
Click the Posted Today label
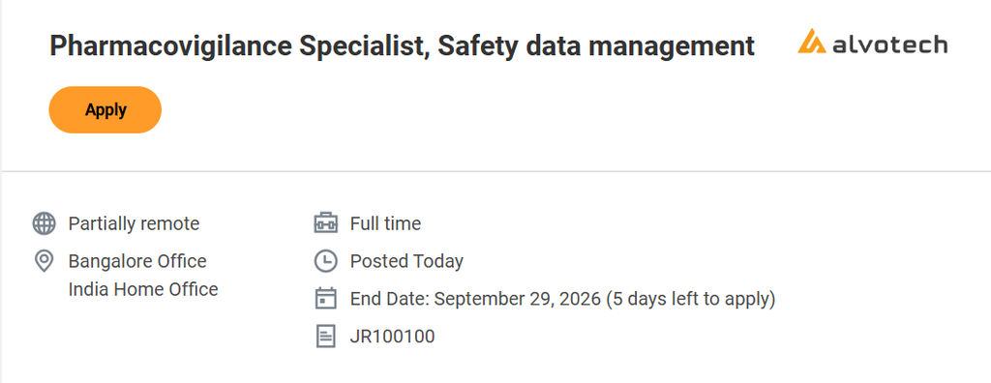pos(406,261)
